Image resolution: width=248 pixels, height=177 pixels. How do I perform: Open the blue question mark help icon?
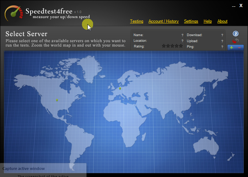(236, 34)
